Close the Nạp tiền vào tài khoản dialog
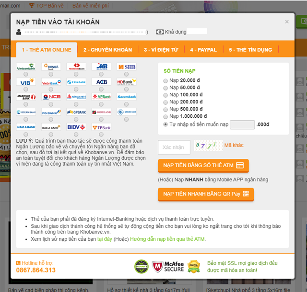The image size is (307, 292). pyautogui.click(x=287, y=22)
